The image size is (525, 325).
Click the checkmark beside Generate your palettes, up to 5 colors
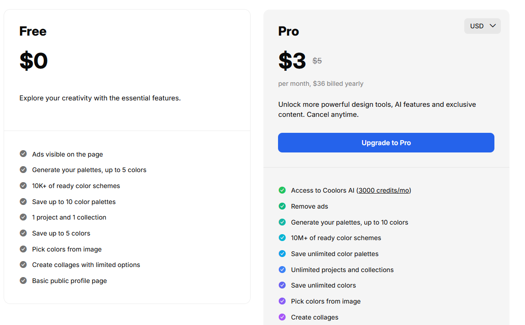click(23, 169)
